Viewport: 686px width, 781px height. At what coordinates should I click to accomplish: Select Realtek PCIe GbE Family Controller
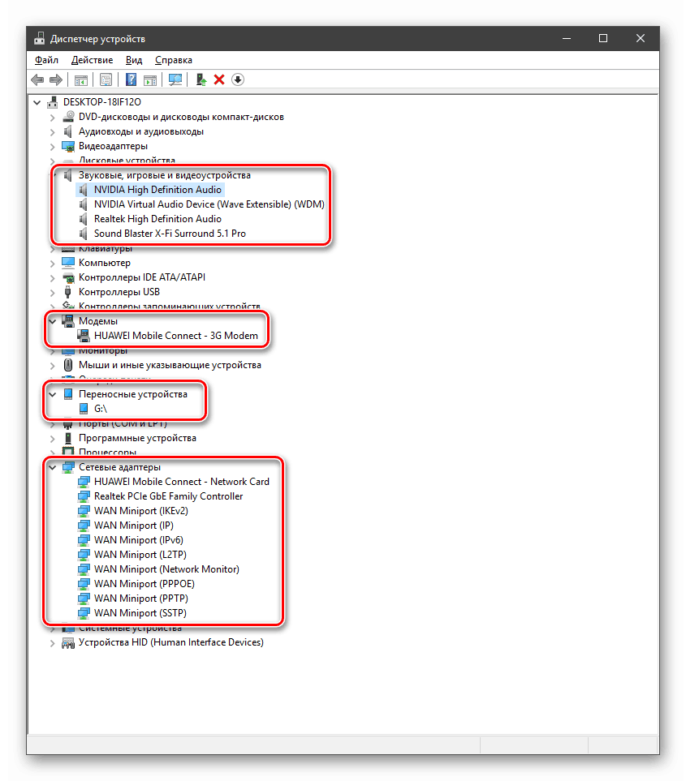point(169,496)
